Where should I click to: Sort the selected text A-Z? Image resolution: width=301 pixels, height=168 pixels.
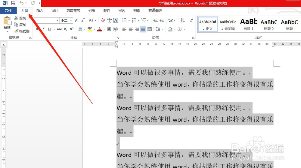coord(183,20)
